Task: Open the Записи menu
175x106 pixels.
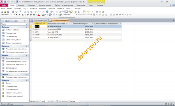Action: click(x=52, y=9)
